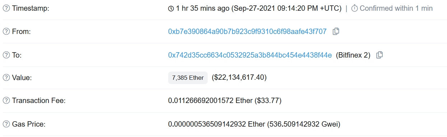The image size is (447, 137).
Task: Click the $22,134,617.40 dollar value
Action: 239,78
